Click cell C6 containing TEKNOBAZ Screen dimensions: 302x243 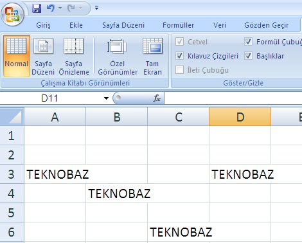click(x=179, y=232)
